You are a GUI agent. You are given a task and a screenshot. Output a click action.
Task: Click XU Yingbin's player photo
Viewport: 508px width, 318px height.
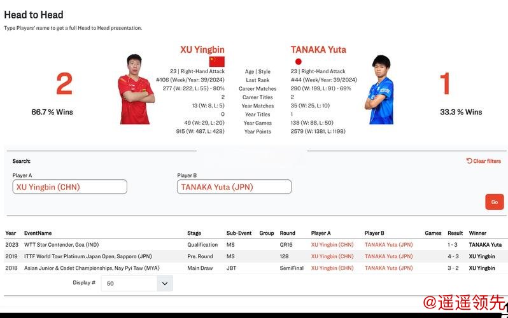click(x=136, y=90)
